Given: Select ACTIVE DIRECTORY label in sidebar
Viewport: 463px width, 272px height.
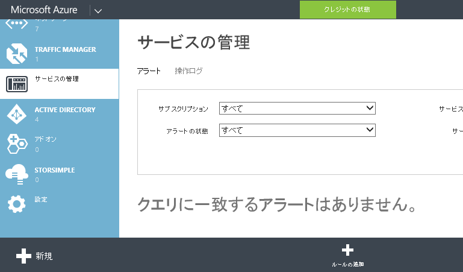Looking at the screenshot, I should click(x=65, y=110).
